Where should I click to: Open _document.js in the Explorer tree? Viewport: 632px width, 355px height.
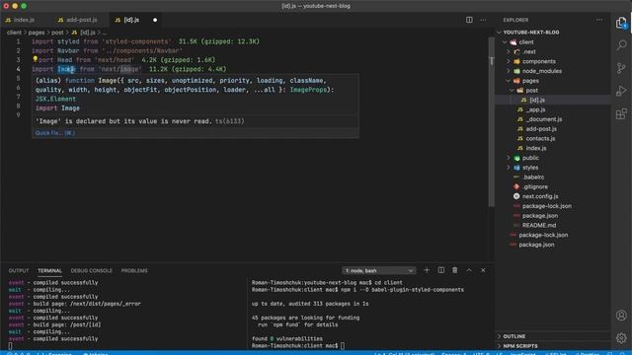tap(544, 119)
